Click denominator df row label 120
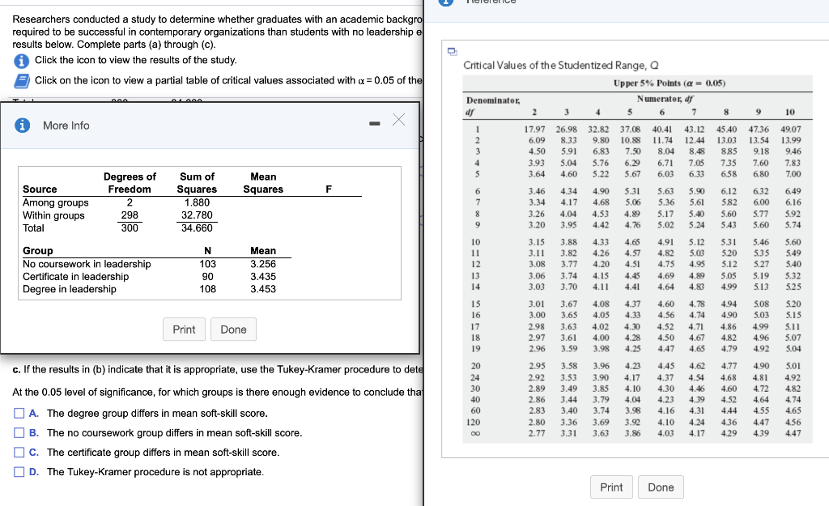The width and height of the screenshot is (829, 506). 473,422
